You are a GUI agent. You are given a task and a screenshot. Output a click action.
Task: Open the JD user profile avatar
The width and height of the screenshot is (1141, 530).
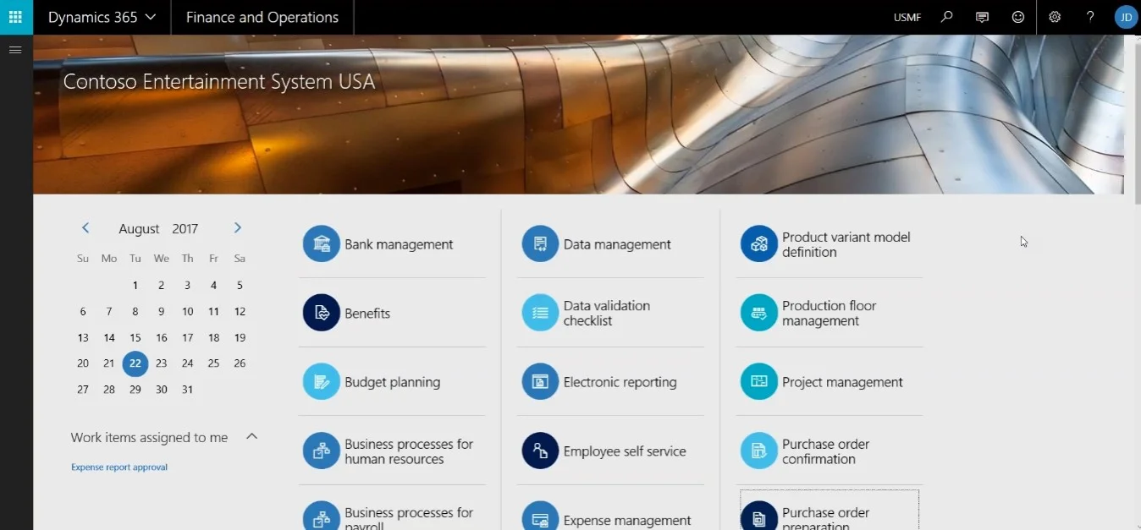pyautogui.click(x=1126, y=17)
